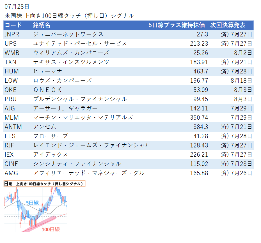
Task: Click the price value 41.28
Action: pyautogui.click(x=201, y=136)
